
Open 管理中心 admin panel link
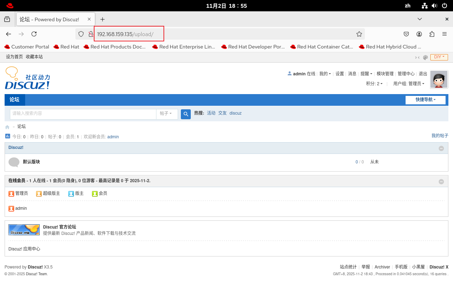pyautogui.click(x=406, y=74)
